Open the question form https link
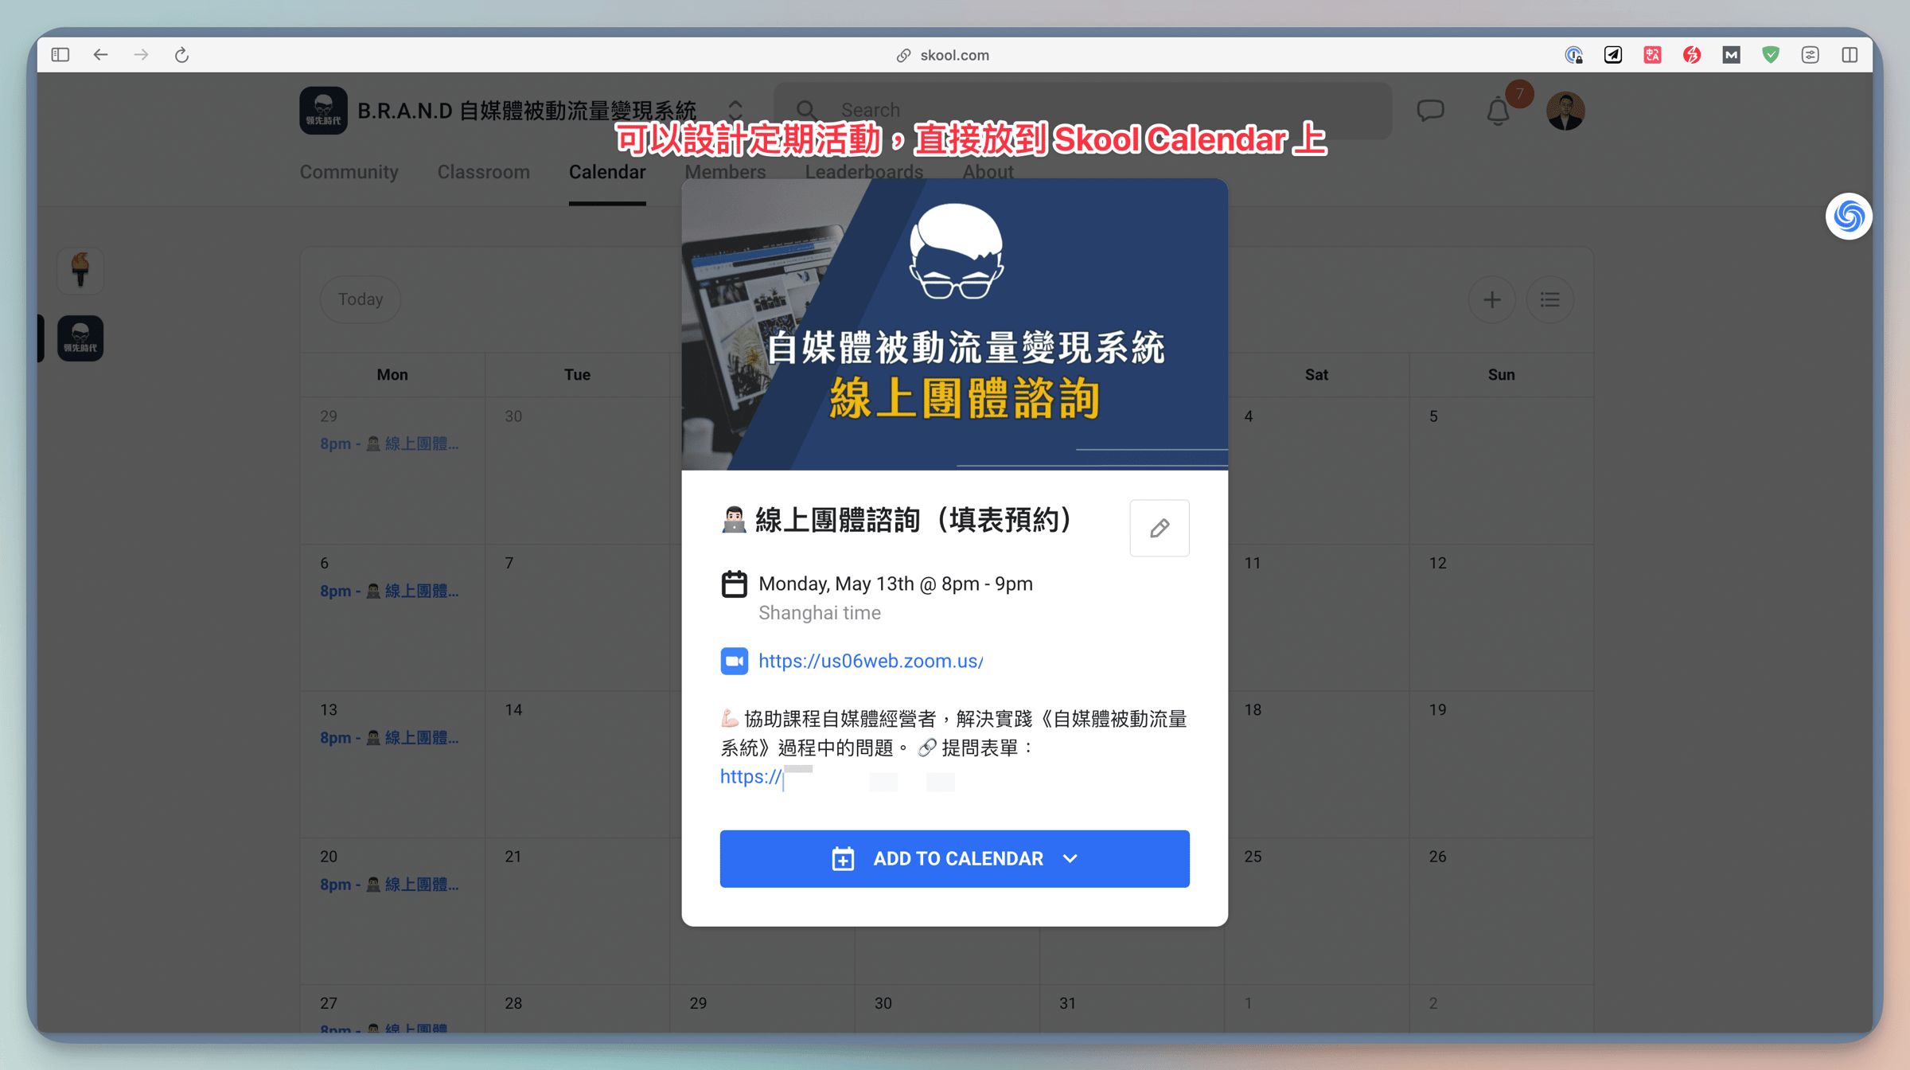 point(751,776)
